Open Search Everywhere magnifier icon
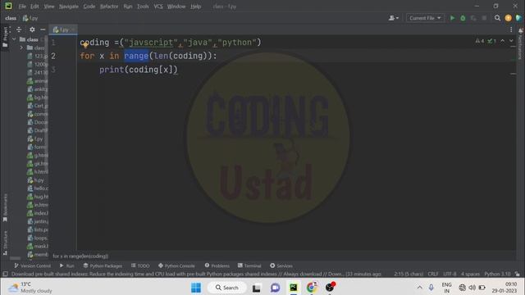 (498, 18)
